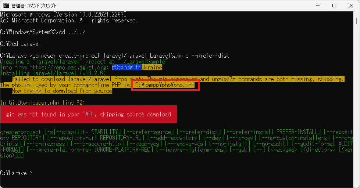Click the 'cd ../../' command line
This screenshot has height=188, width=360.
43,32
